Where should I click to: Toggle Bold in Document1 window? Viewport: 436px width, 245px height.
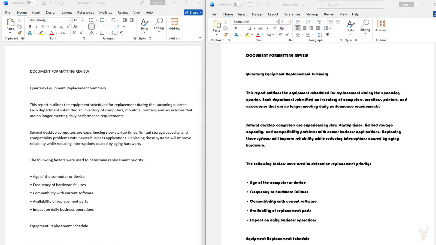pos(236,28)
